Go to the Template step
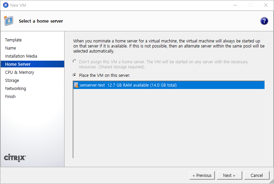This screenshot has width=274, height=184. [13, 40]
